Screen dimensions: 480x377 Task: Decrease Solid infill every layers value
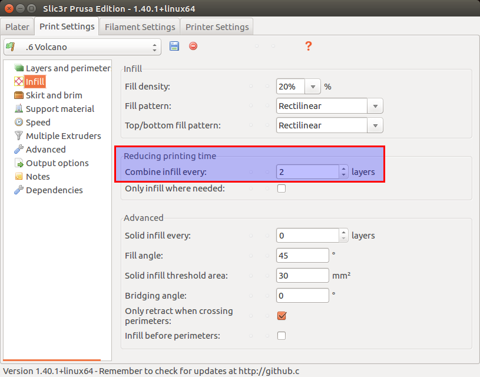pyautogui.click(x=343, y=239)
